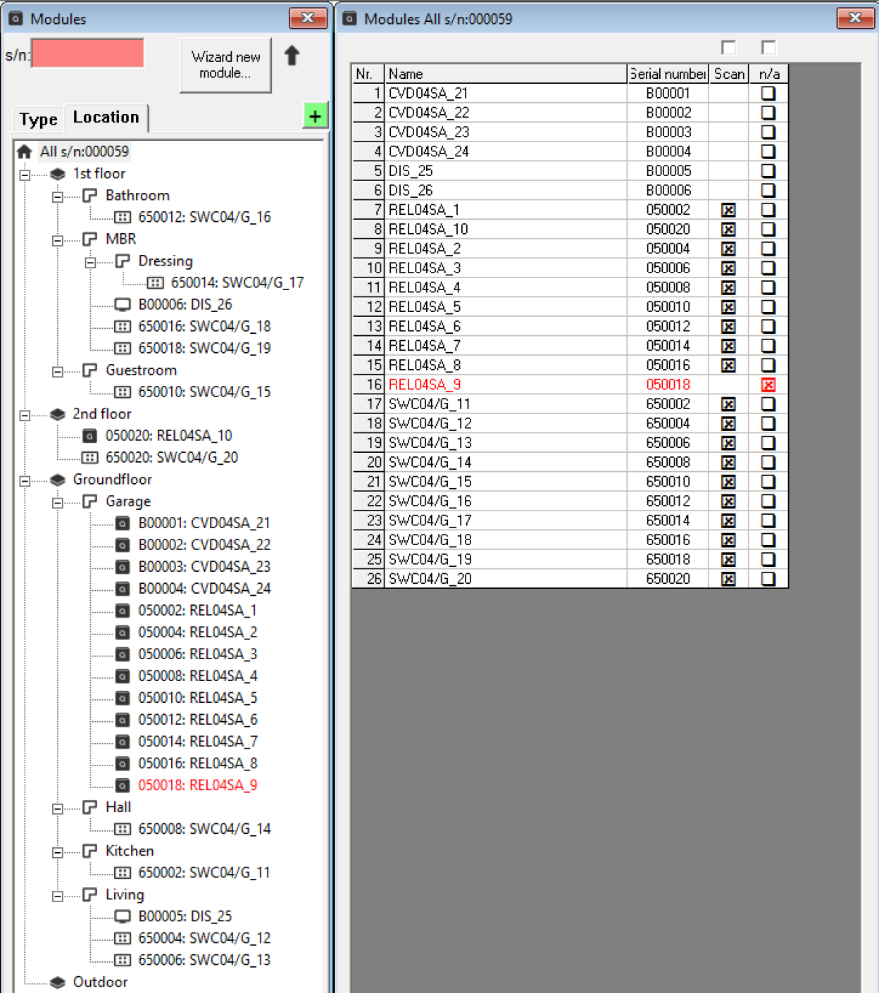Check n/a box for CVD04SA_21 row

click(768, 93)
